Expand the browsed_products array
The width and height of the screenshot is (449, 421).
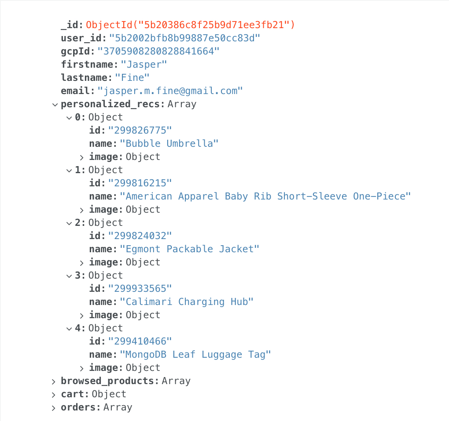[x=54, y=381]
